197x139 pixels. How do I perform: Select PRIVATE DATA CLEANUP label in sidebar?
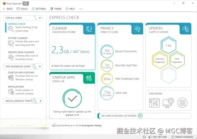coord(21,52)
